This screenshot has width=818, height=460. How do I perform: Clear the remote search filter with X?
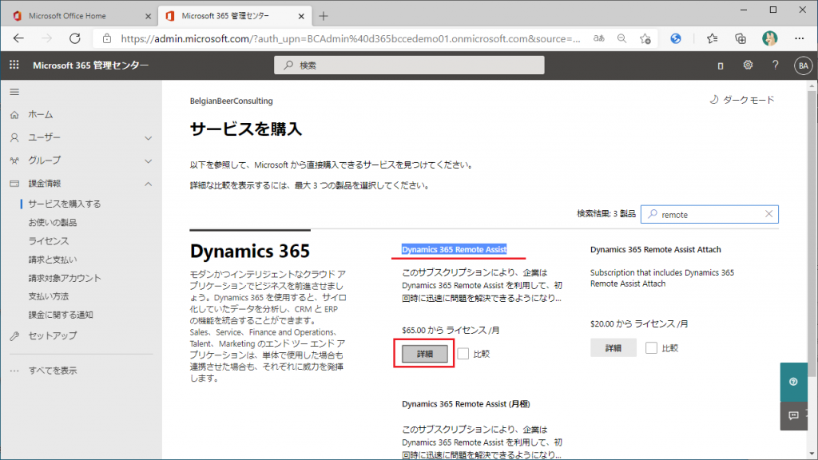pos(768,214)
